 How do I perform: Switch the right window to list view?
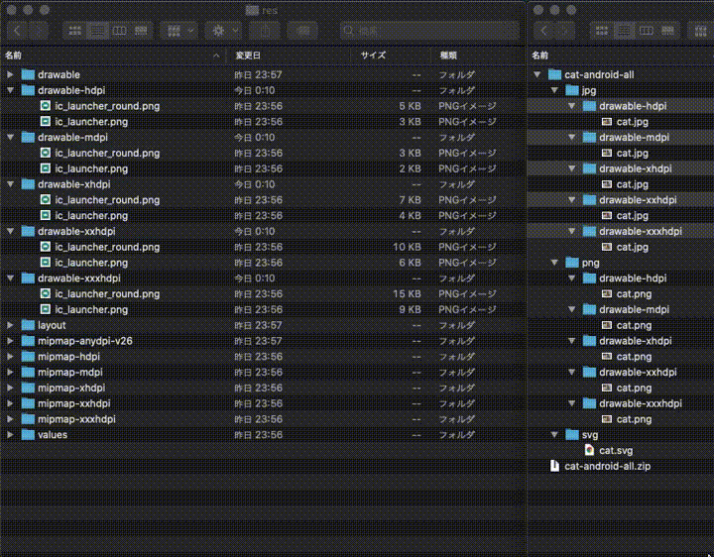[x=624, y=31]
